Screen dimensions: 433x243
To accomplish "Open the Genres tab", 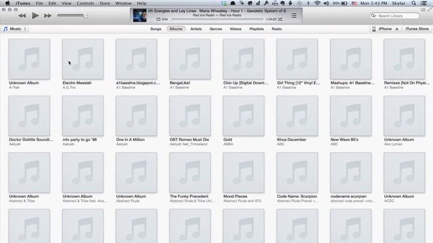I will tap(216, 29).
